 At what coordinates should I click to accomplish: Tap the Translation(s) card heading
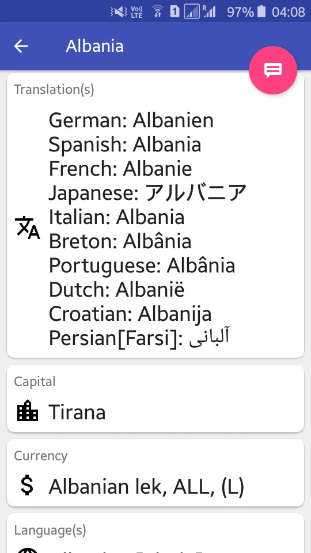tap(54, 90)
